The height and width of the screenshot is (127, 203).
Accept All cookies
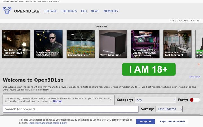[x=145, y=121]
